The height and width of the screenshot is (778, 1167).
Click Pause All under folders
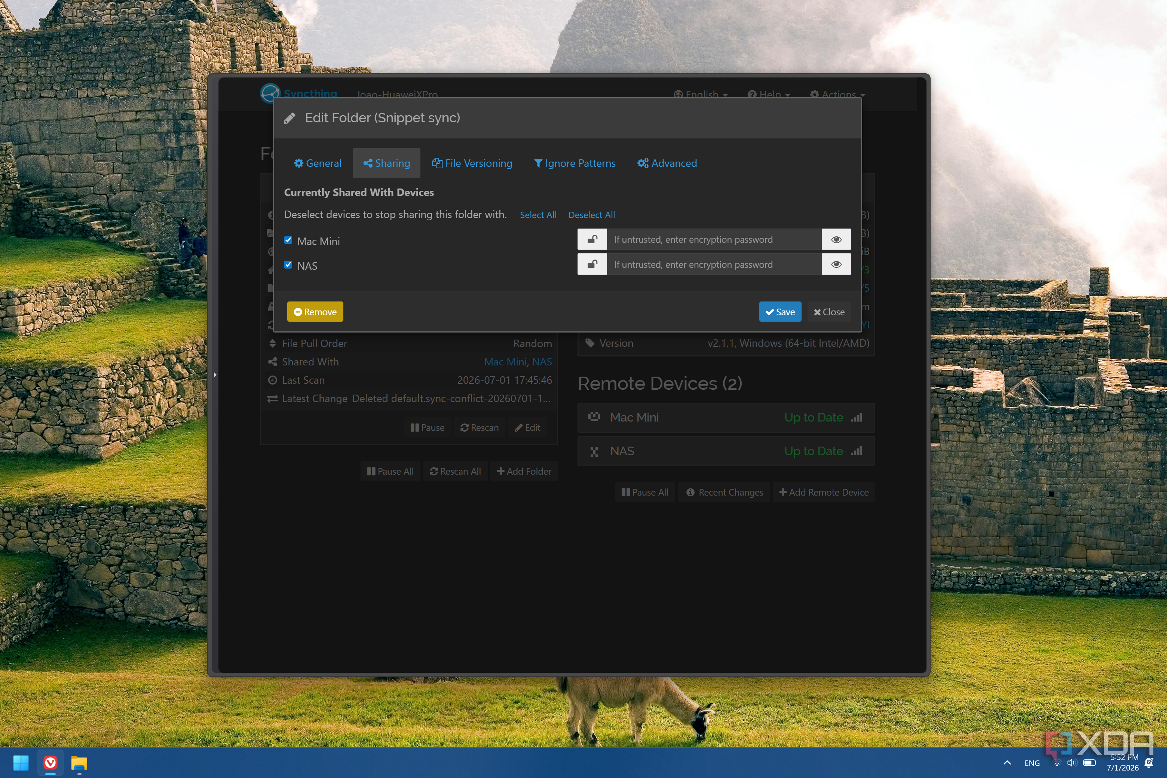click(390, 471)
